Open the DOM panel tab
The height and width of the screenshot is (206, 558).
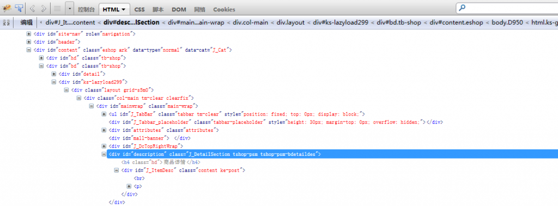pyautogui.click(x=179, y=10)
